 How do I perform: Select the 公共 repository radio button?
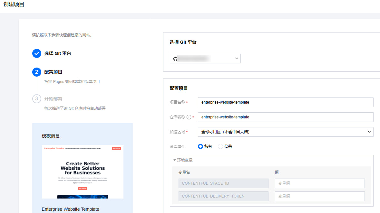220,146
